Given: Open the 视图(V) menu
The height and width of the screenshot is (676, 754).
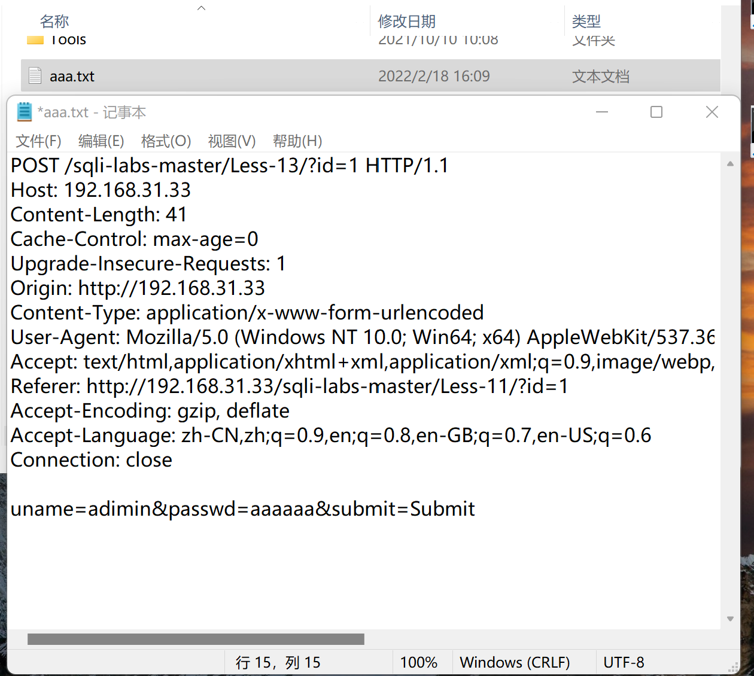Looking at the screenshot, I should click(231, 141).
